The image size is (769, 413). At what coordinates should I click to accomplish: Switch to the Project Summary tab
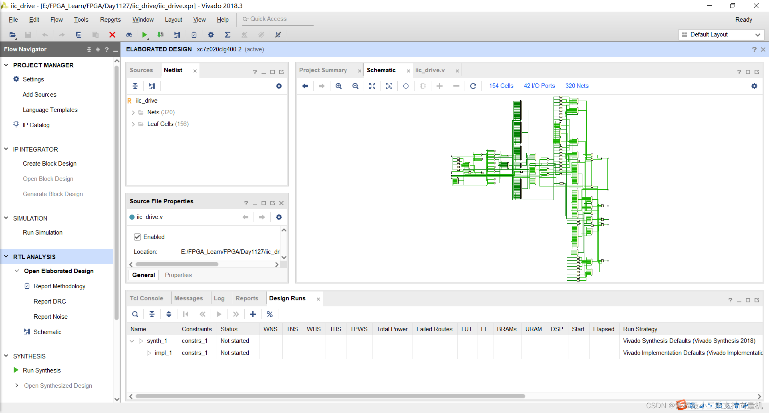[x=323, y=70]
